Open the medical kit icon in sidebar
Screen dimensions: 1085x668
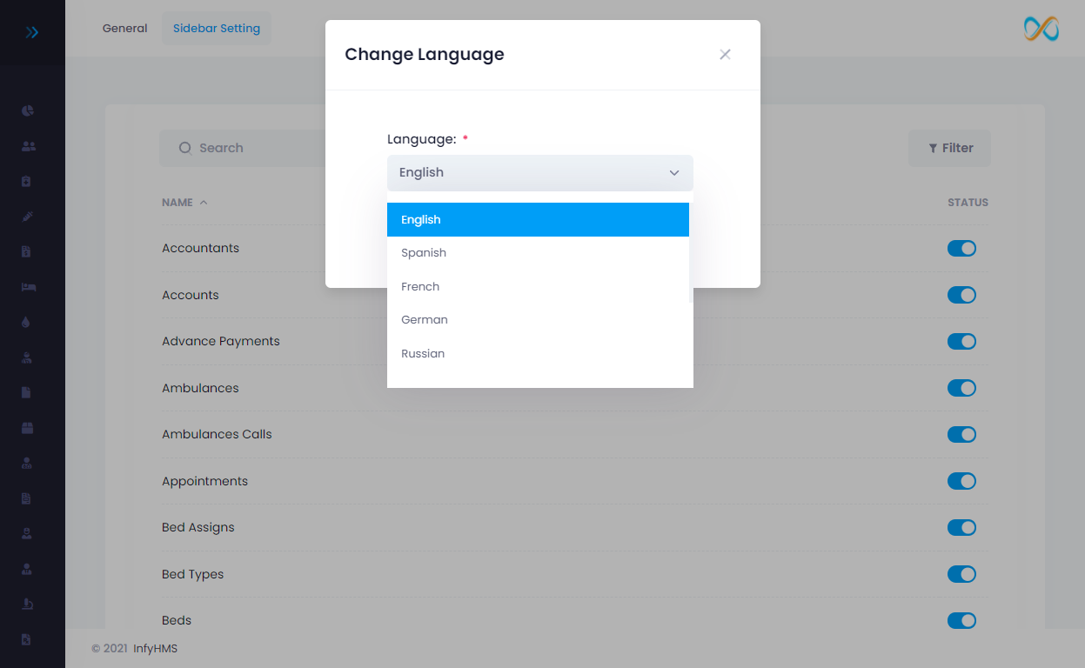tap(26, 181)
